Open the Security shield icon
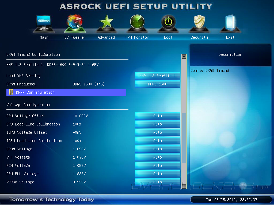This screenshot has width=274, height=205. coord(199,23)
